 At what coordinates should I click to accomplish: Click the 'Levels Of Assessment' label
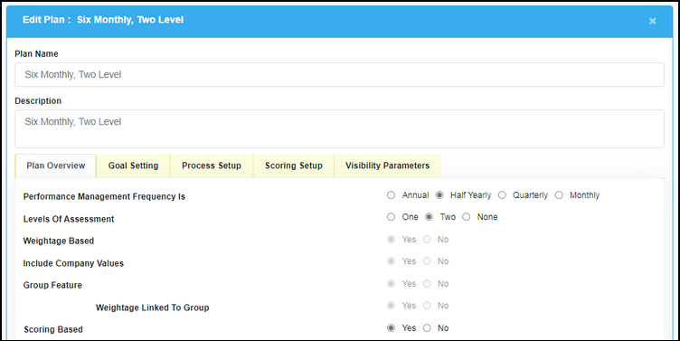click(x=69, y=219)
